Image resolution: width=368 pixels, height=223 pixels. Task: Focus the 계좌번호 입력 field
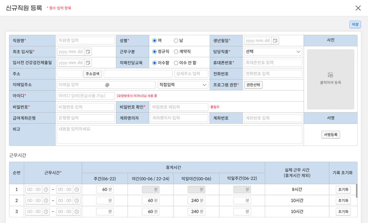click(x=273, y=118)
